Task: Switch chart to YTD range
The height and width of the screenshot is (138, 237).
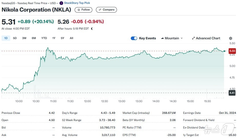Action: pyautogui.click(x=44, y=38)
